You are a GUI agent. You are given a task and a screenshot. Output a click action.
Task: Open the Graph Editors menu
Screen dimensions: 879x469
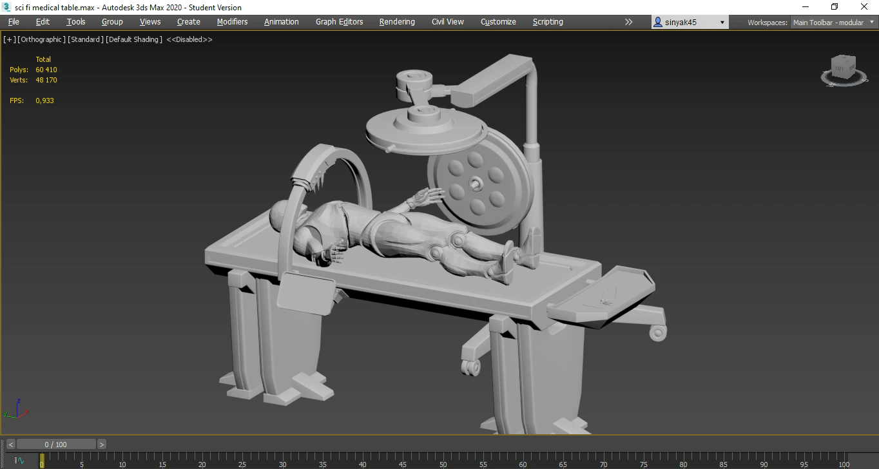339,21
